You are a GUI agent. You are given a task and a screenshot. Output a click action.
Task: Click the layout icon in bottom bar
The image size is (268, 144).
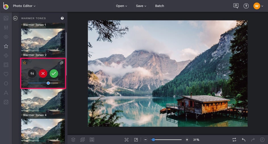[92, 140]
